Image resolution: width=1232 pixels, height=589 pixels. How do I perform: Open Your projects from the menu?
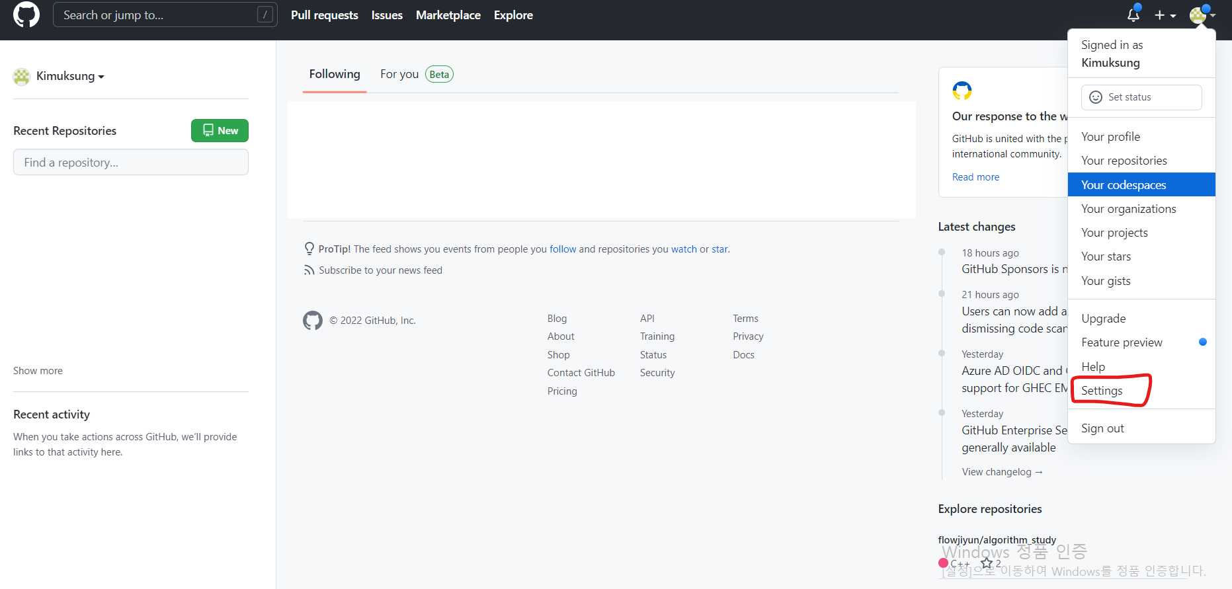[1141, 233]
